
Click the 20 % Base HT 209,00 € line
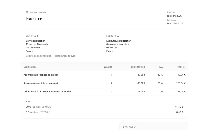pos(38,107)
